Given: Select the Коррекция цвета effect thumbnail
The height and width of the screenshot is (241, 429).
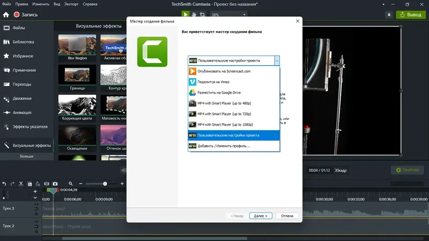Looking at the screenshot, I should (77, 108).
